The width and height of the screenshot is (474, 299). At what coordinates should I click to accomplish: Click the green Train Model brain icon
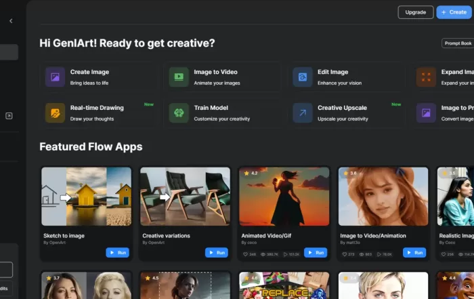[179, 113]
